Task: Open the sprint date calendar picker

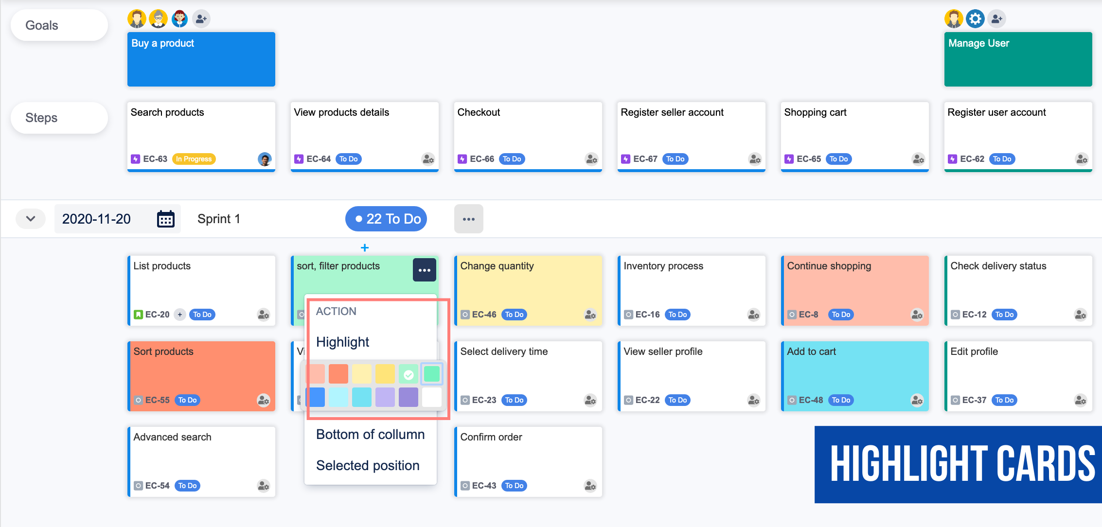Action: coord(165,219)
